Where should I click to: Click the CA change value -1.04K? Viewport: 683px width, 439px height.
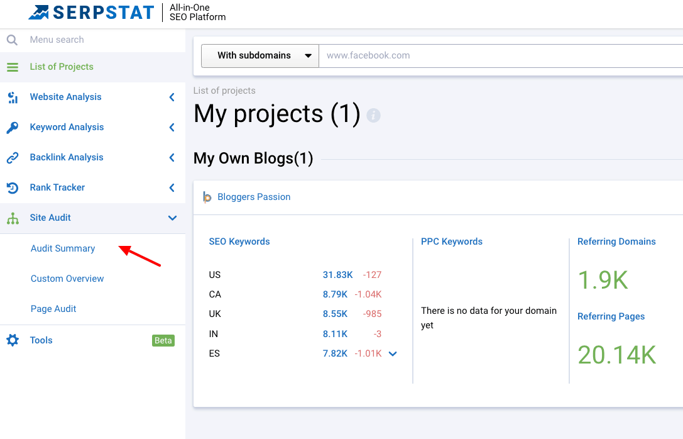pyautogui.click(x=368, y=295)
